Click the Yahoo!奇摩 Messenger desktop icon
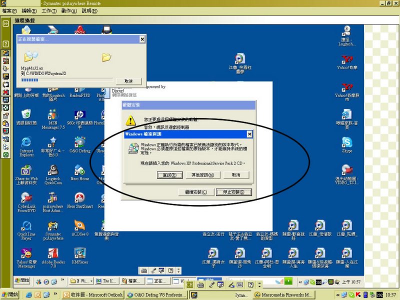Screen dimensions: 400x300 (x=26, y=258)
